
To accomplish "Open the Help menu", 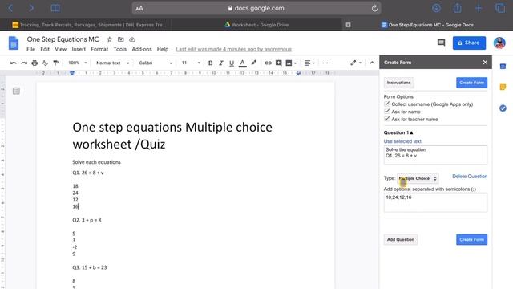I will pos(163,49).
